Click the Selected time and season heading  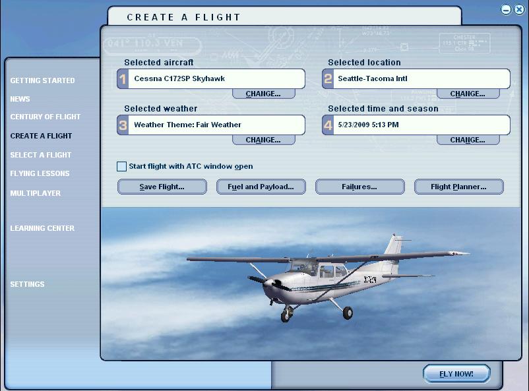coord(383,109)
